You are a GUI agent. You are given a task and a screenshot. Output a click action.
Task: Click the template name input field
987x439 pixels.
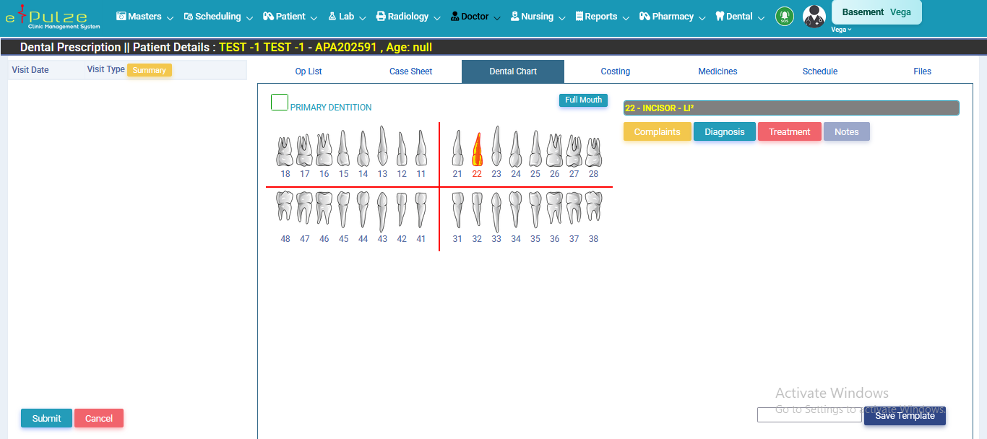(809, 415)
